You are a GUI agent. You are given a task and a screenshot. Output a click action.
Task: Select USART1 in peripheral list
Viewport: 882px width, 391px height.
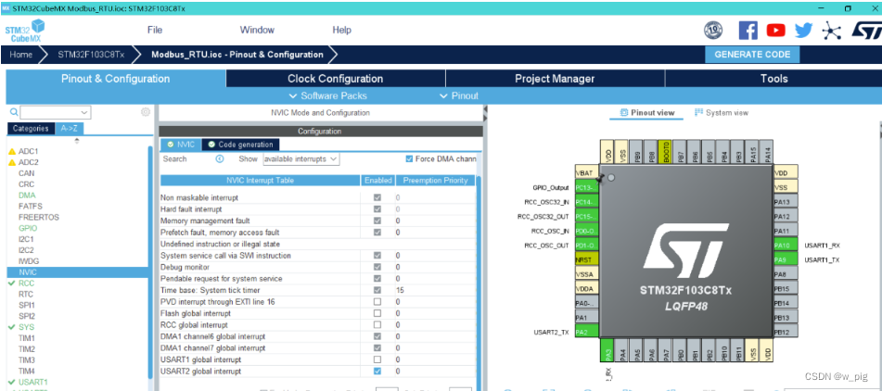click(x=33, y=382)
